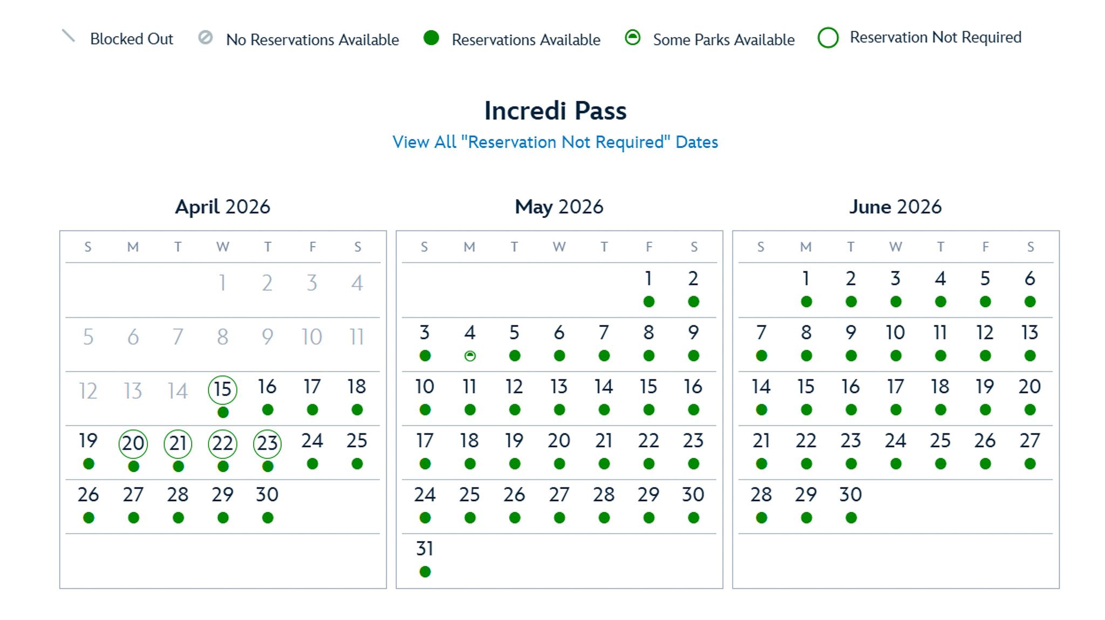The height and width of the screenshot is (620, 1105).
Task: Open the View All "Reservation Not Required" Dates link
Action: 555,142
